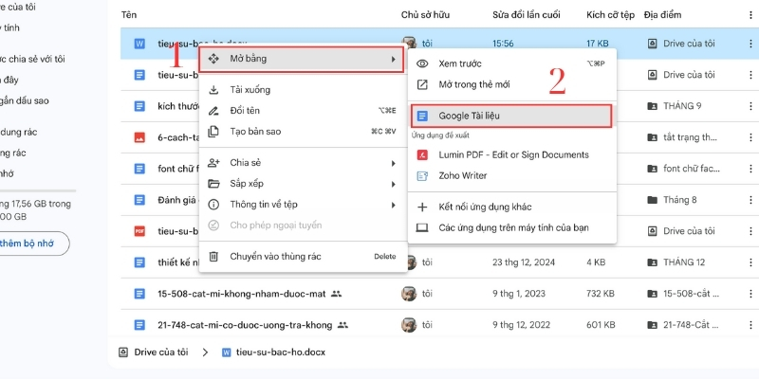Expand the 'Mở bằng' submenu arrow
Screen dimensions: 759x379
[394, 60]
